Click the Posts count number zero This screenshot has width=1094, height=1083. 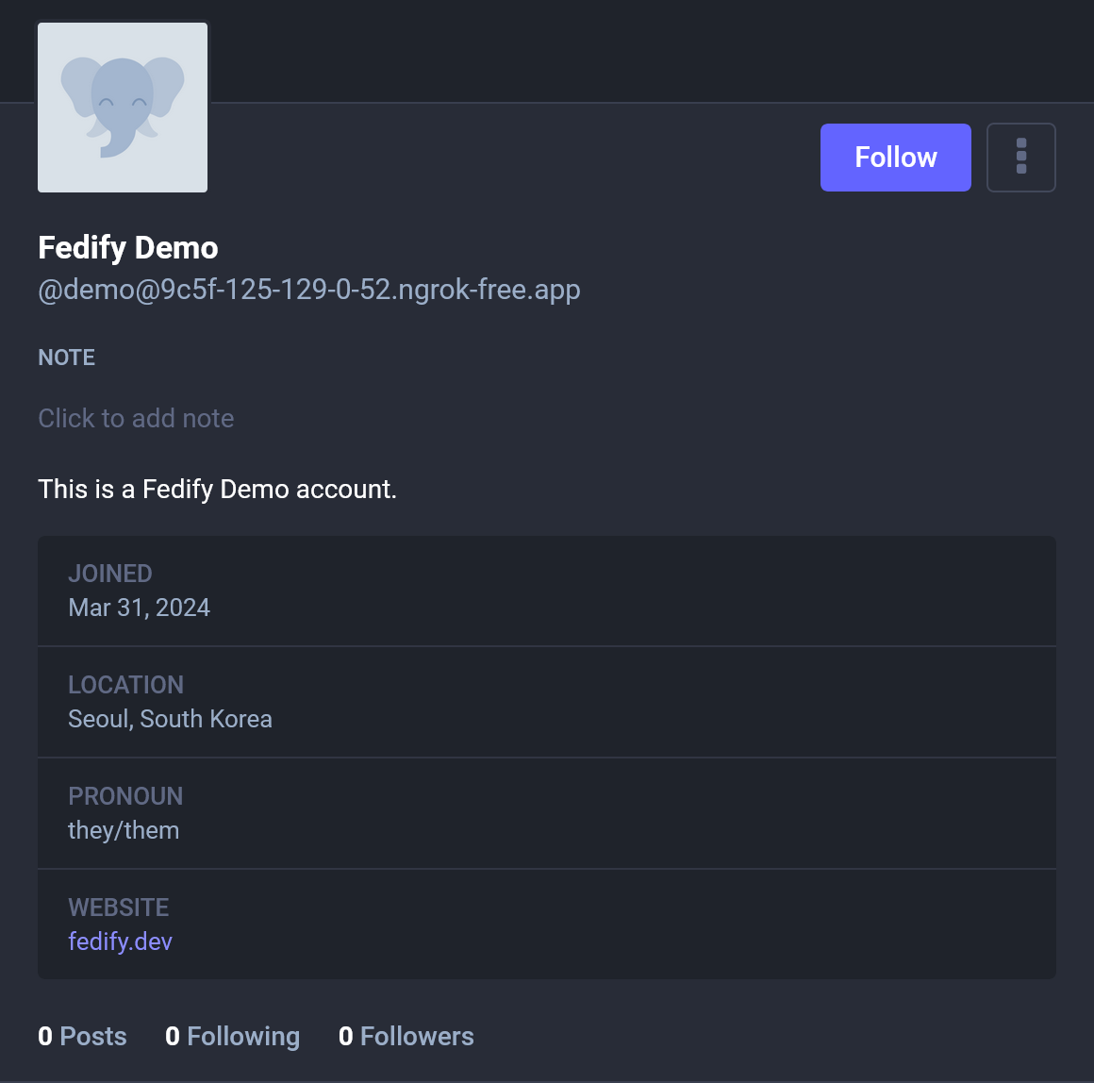44,1036
